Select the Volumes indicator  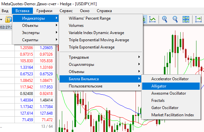(x=100, y=26)
